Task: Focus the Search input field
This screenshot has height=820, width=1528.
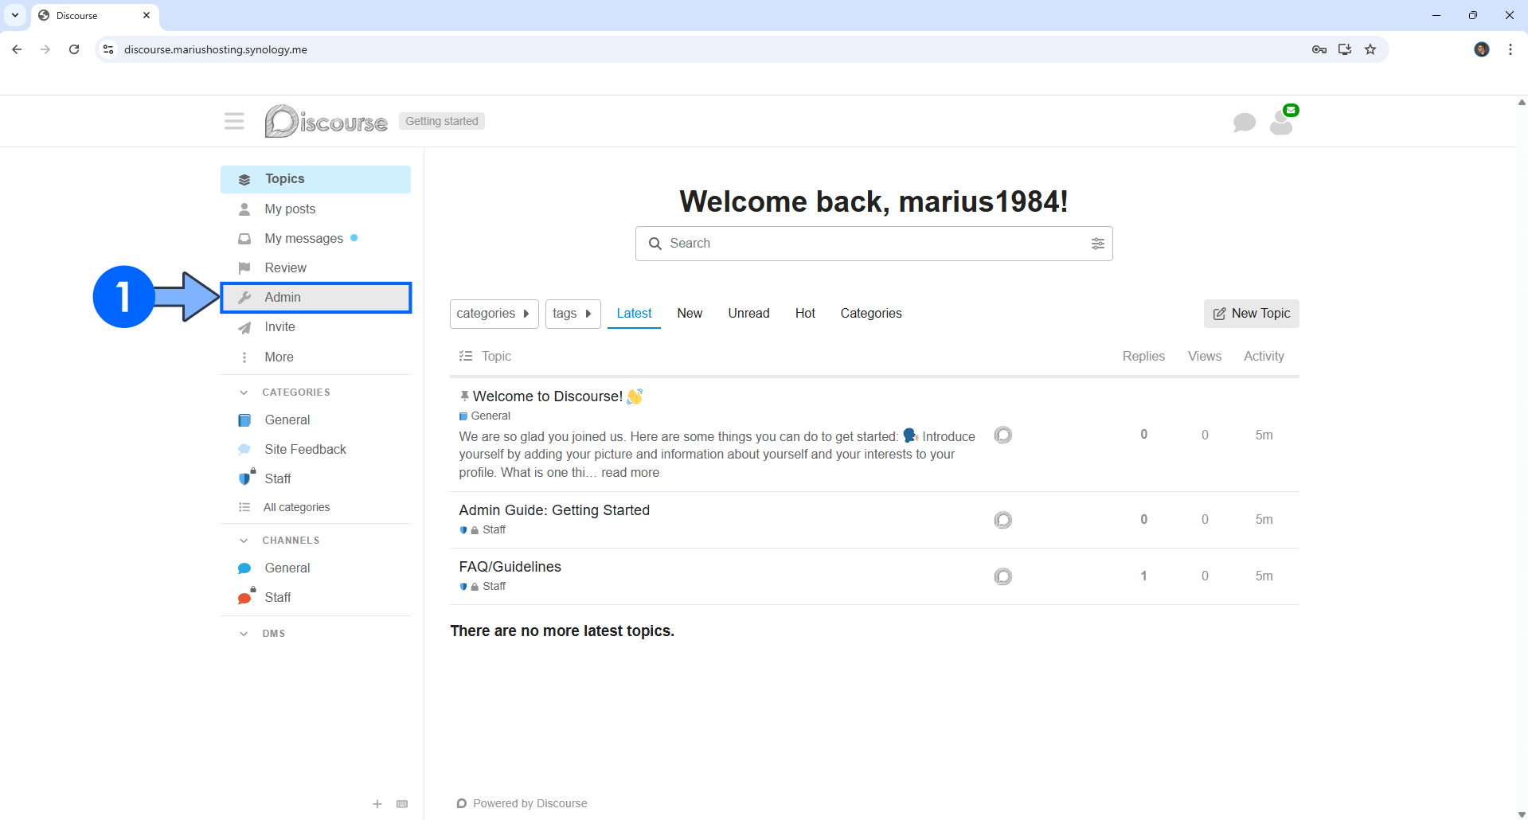Action: 874,244
